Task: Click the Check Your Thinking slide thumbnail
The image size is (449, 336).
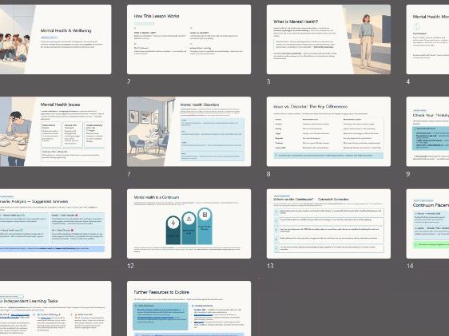Action: coord(427,132)
